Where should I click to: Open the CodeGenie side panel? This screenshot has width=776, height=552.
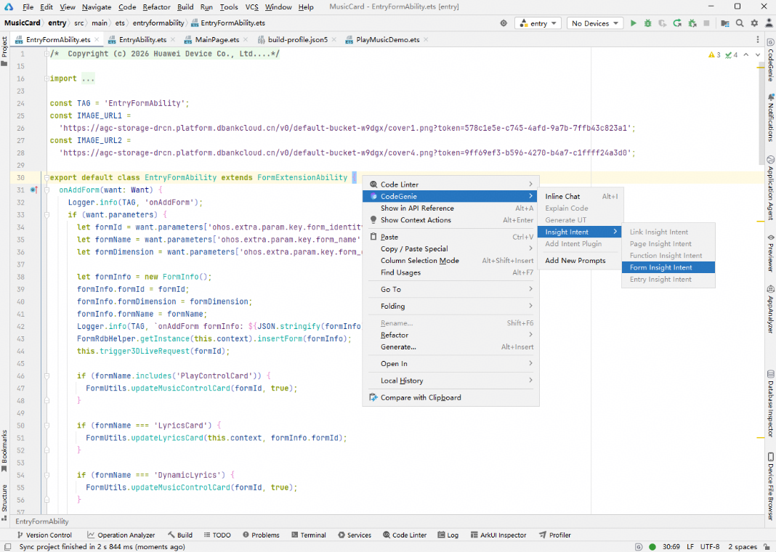769,64
